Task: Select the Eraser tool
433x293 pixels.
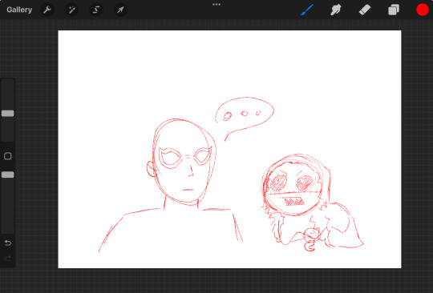Action: 365,10
